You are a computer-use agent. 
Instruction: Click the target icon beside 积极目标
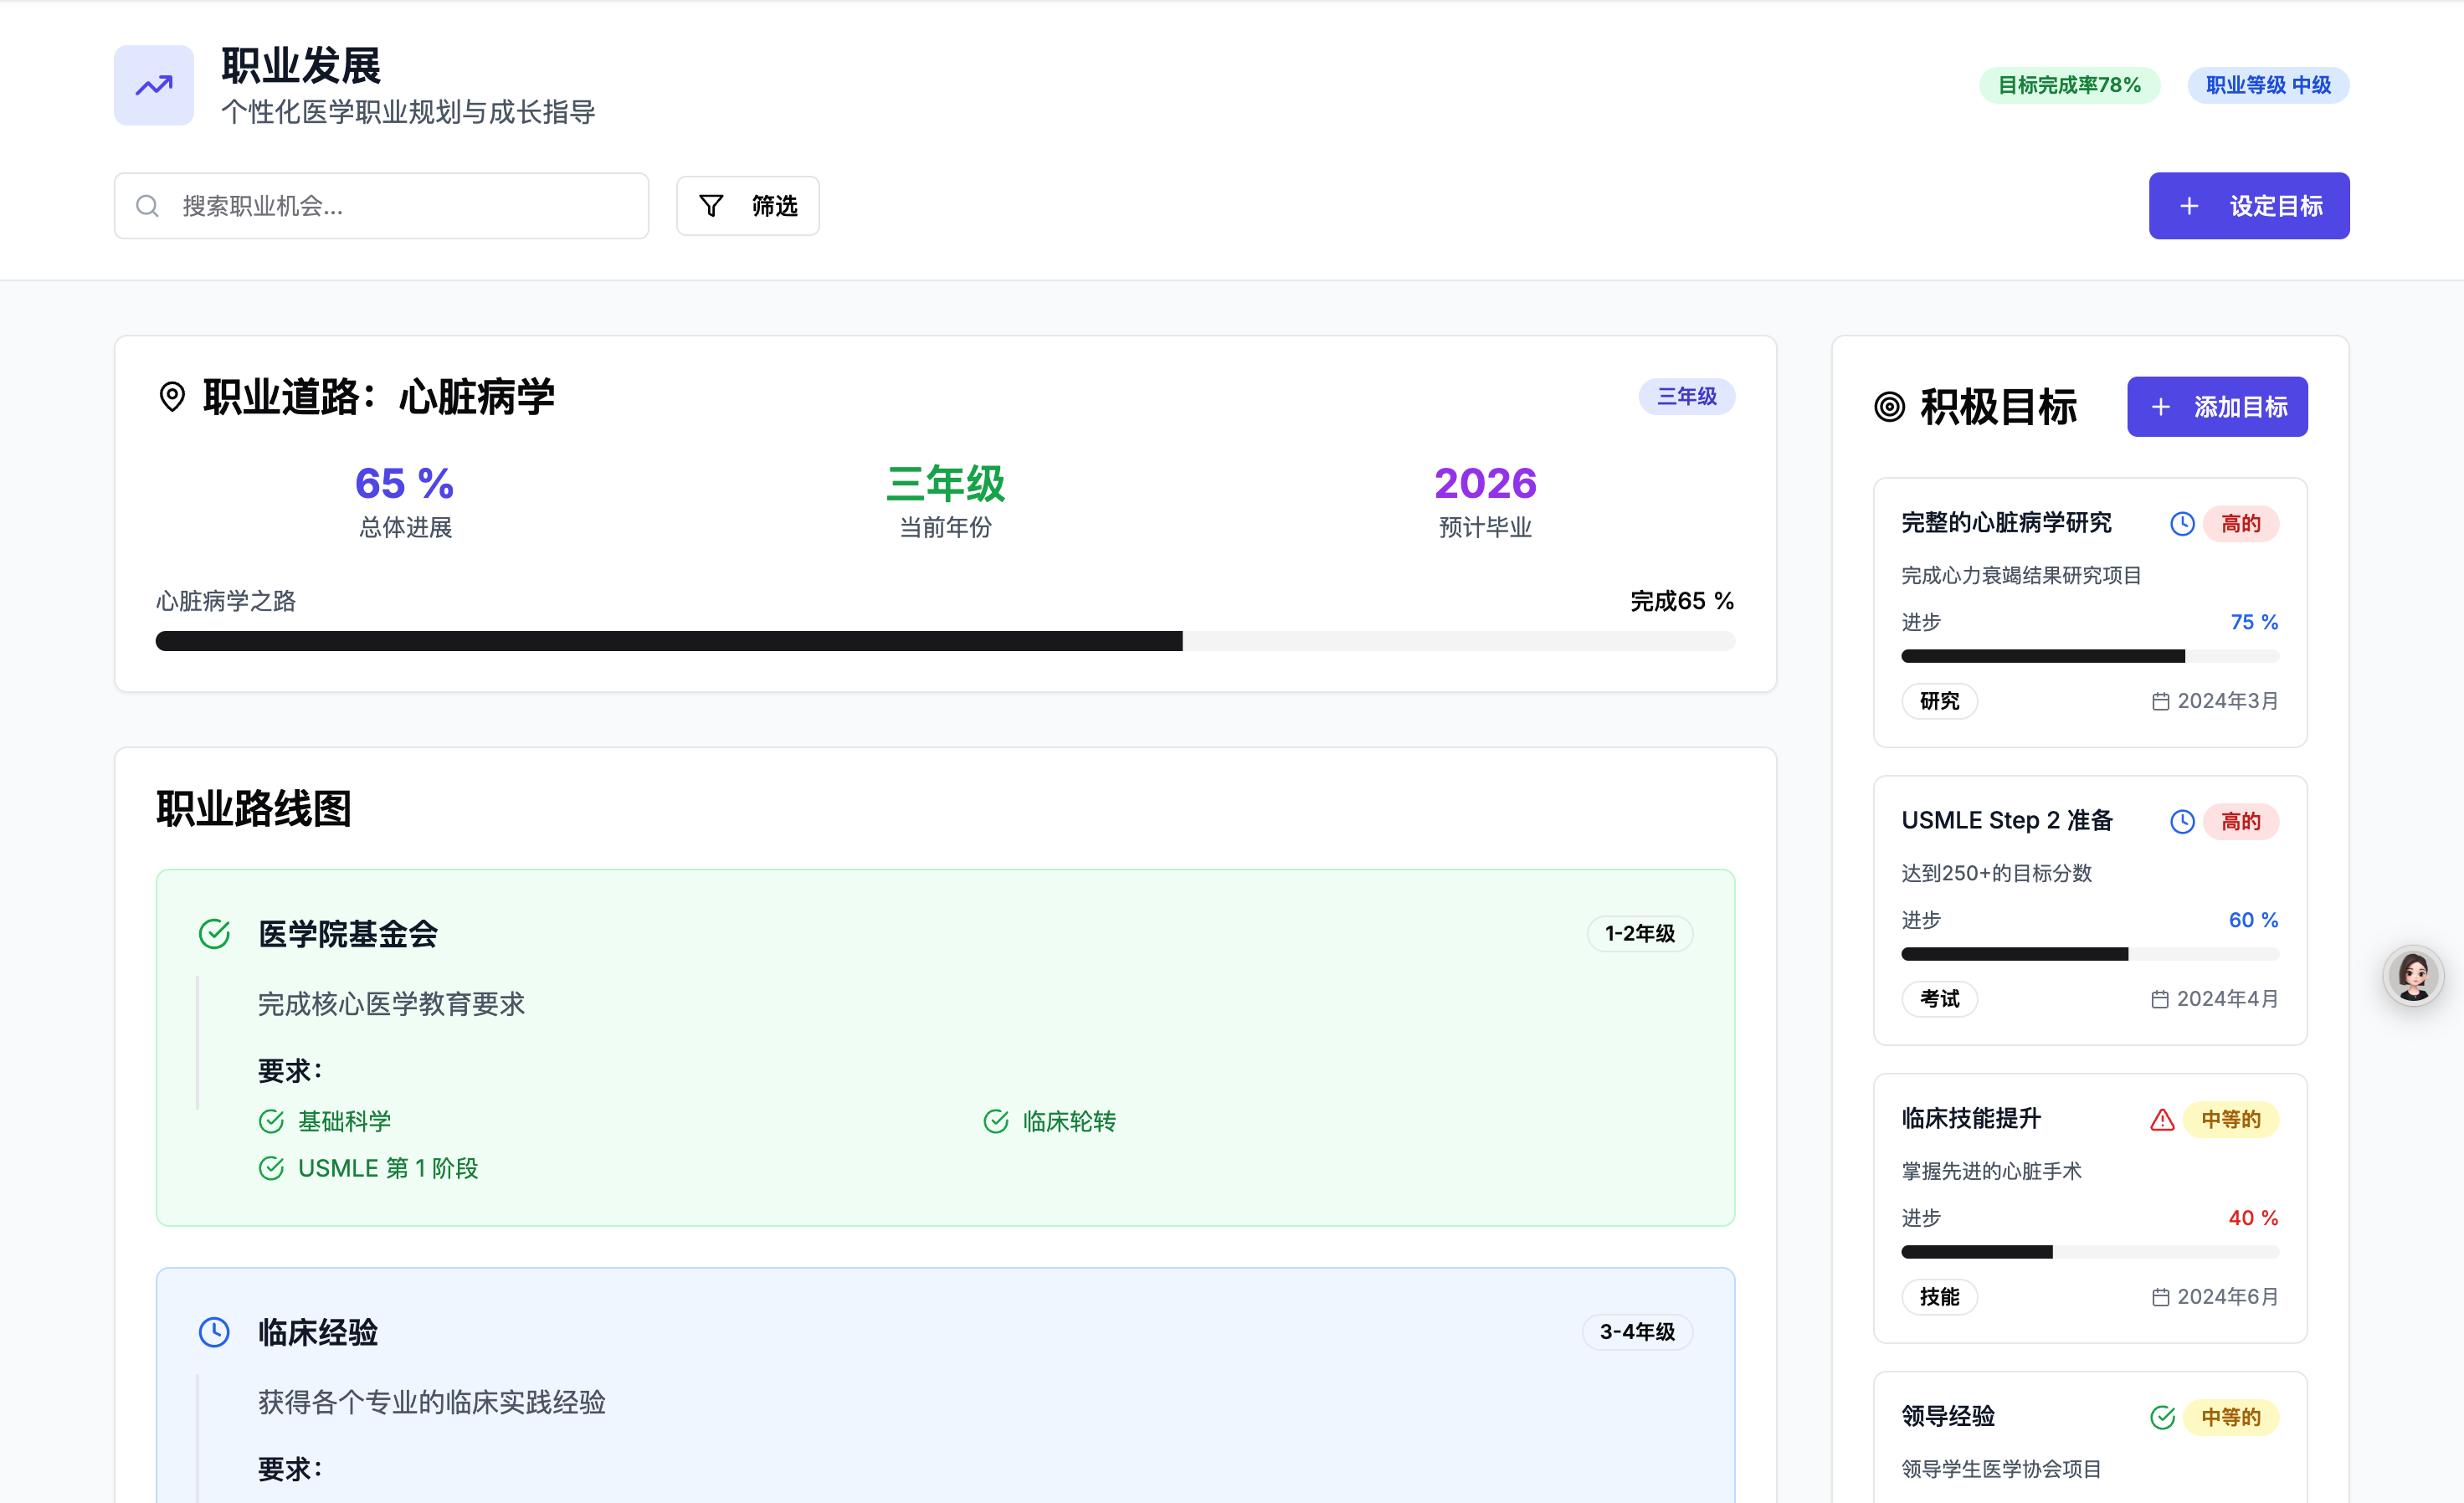pos(1889,407)
